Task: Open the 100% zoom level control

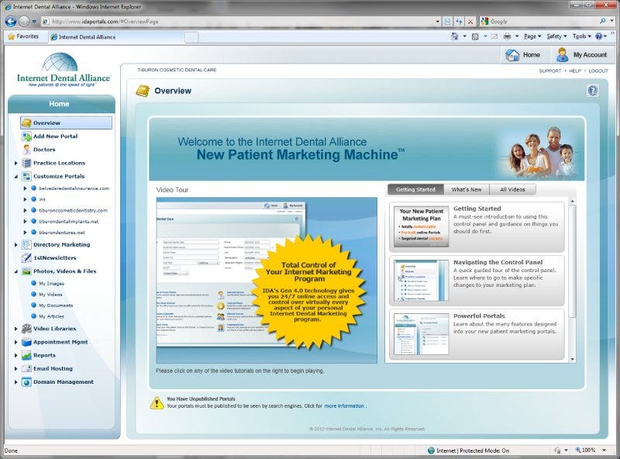Action: pos(589,450)
